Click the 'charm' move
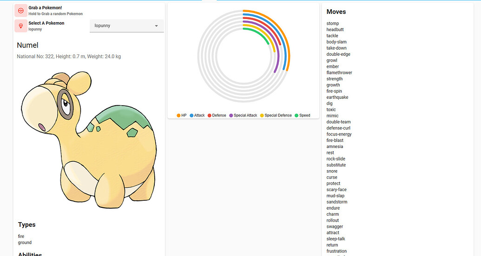This screenshot has height=256, width=481. [x=333, y=214]
